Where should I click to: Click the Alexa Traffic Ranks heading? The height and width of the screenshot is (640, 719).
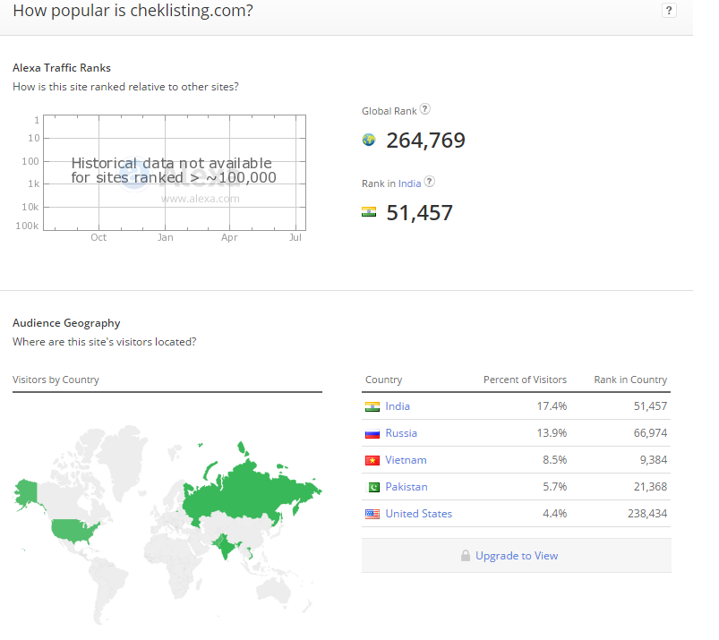coord(62,68)
